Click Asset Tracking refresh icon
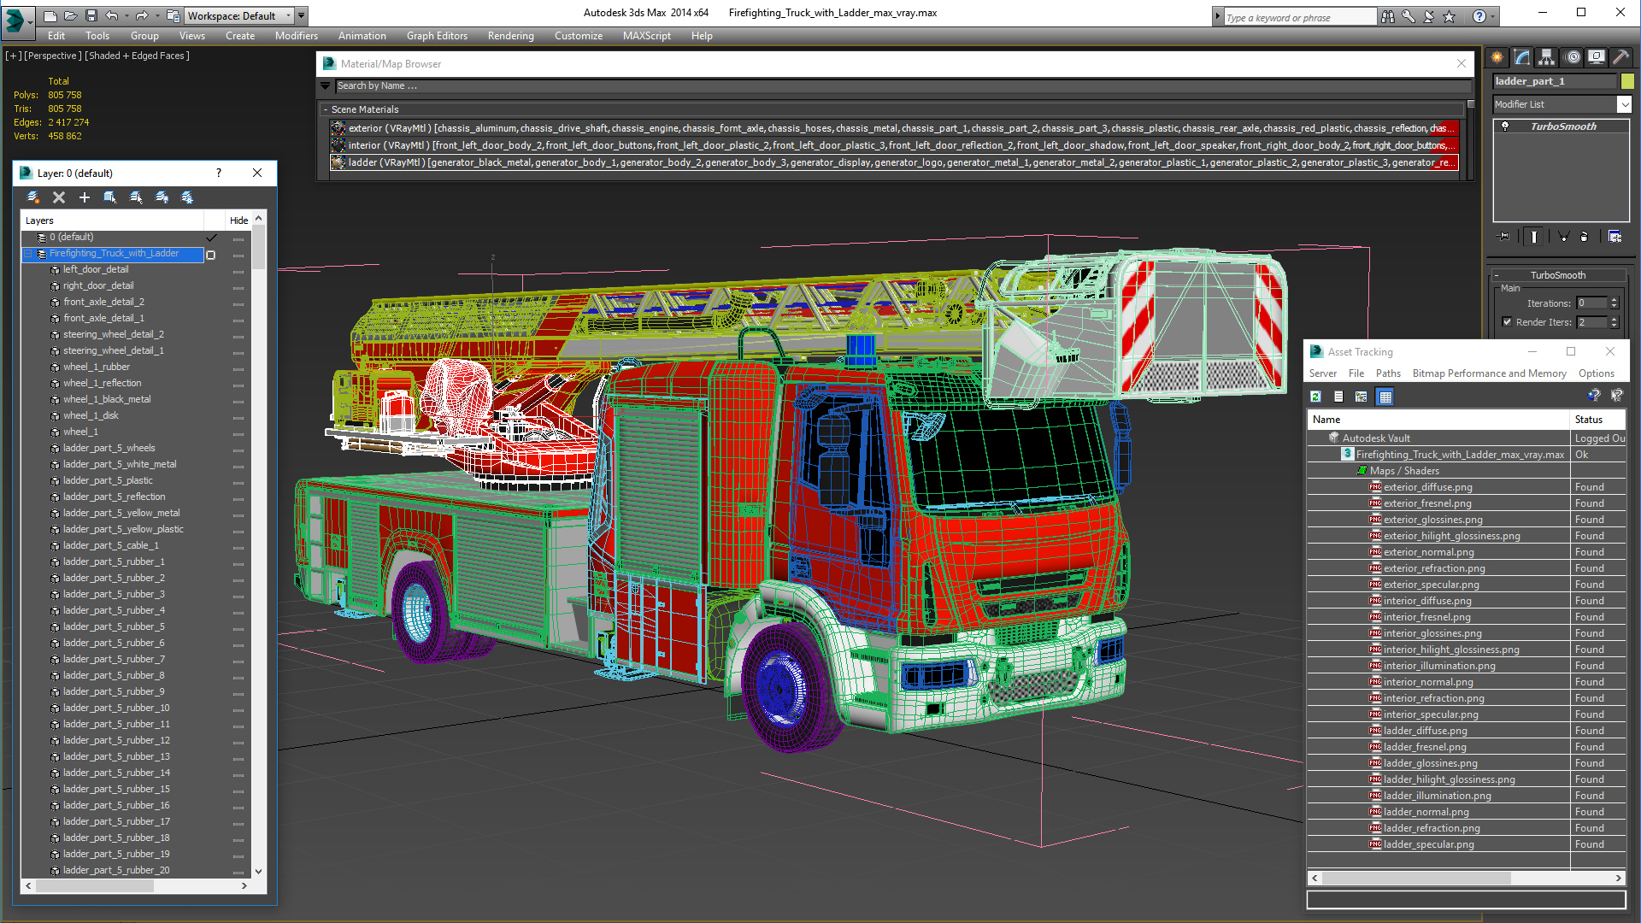 (1316, 397)
